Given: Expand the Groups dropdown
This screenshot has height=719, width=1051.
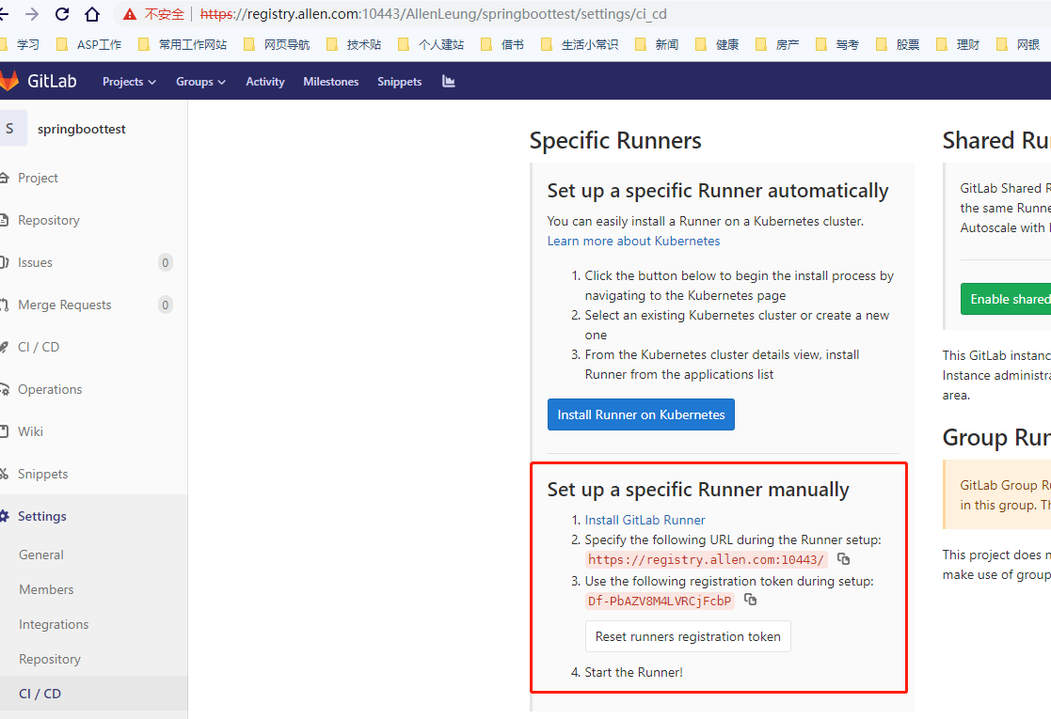Looking at the screenshot, I should pyautogui.click(x=199, y=82).
